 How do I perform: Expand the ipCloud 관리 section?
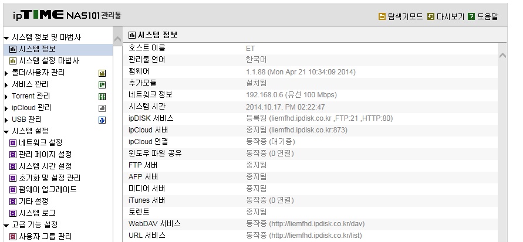(6, 108)
